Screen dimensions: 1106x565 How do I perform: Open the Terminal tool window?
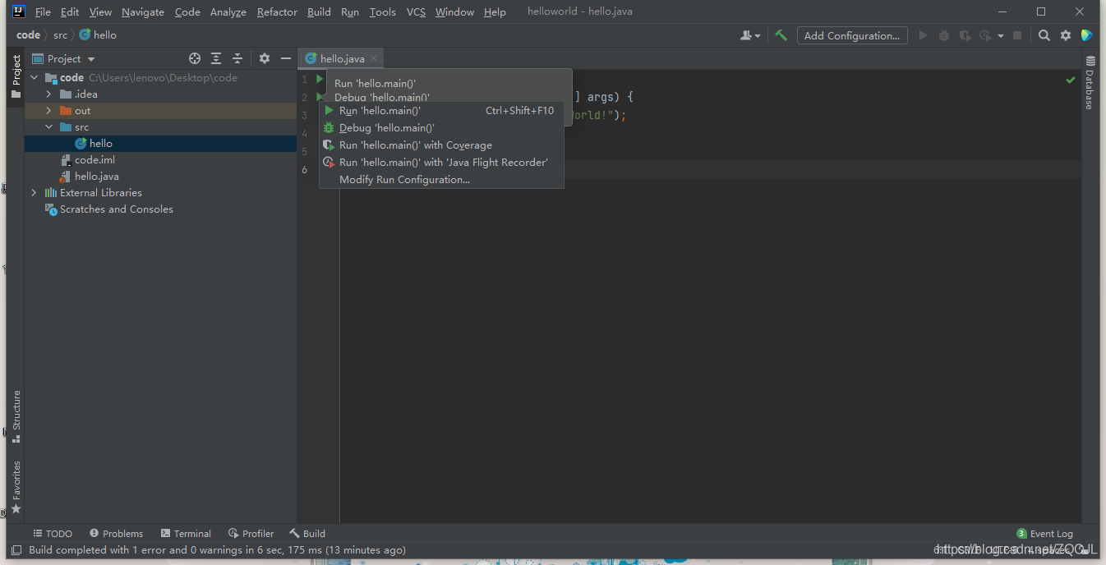(186, 533)
